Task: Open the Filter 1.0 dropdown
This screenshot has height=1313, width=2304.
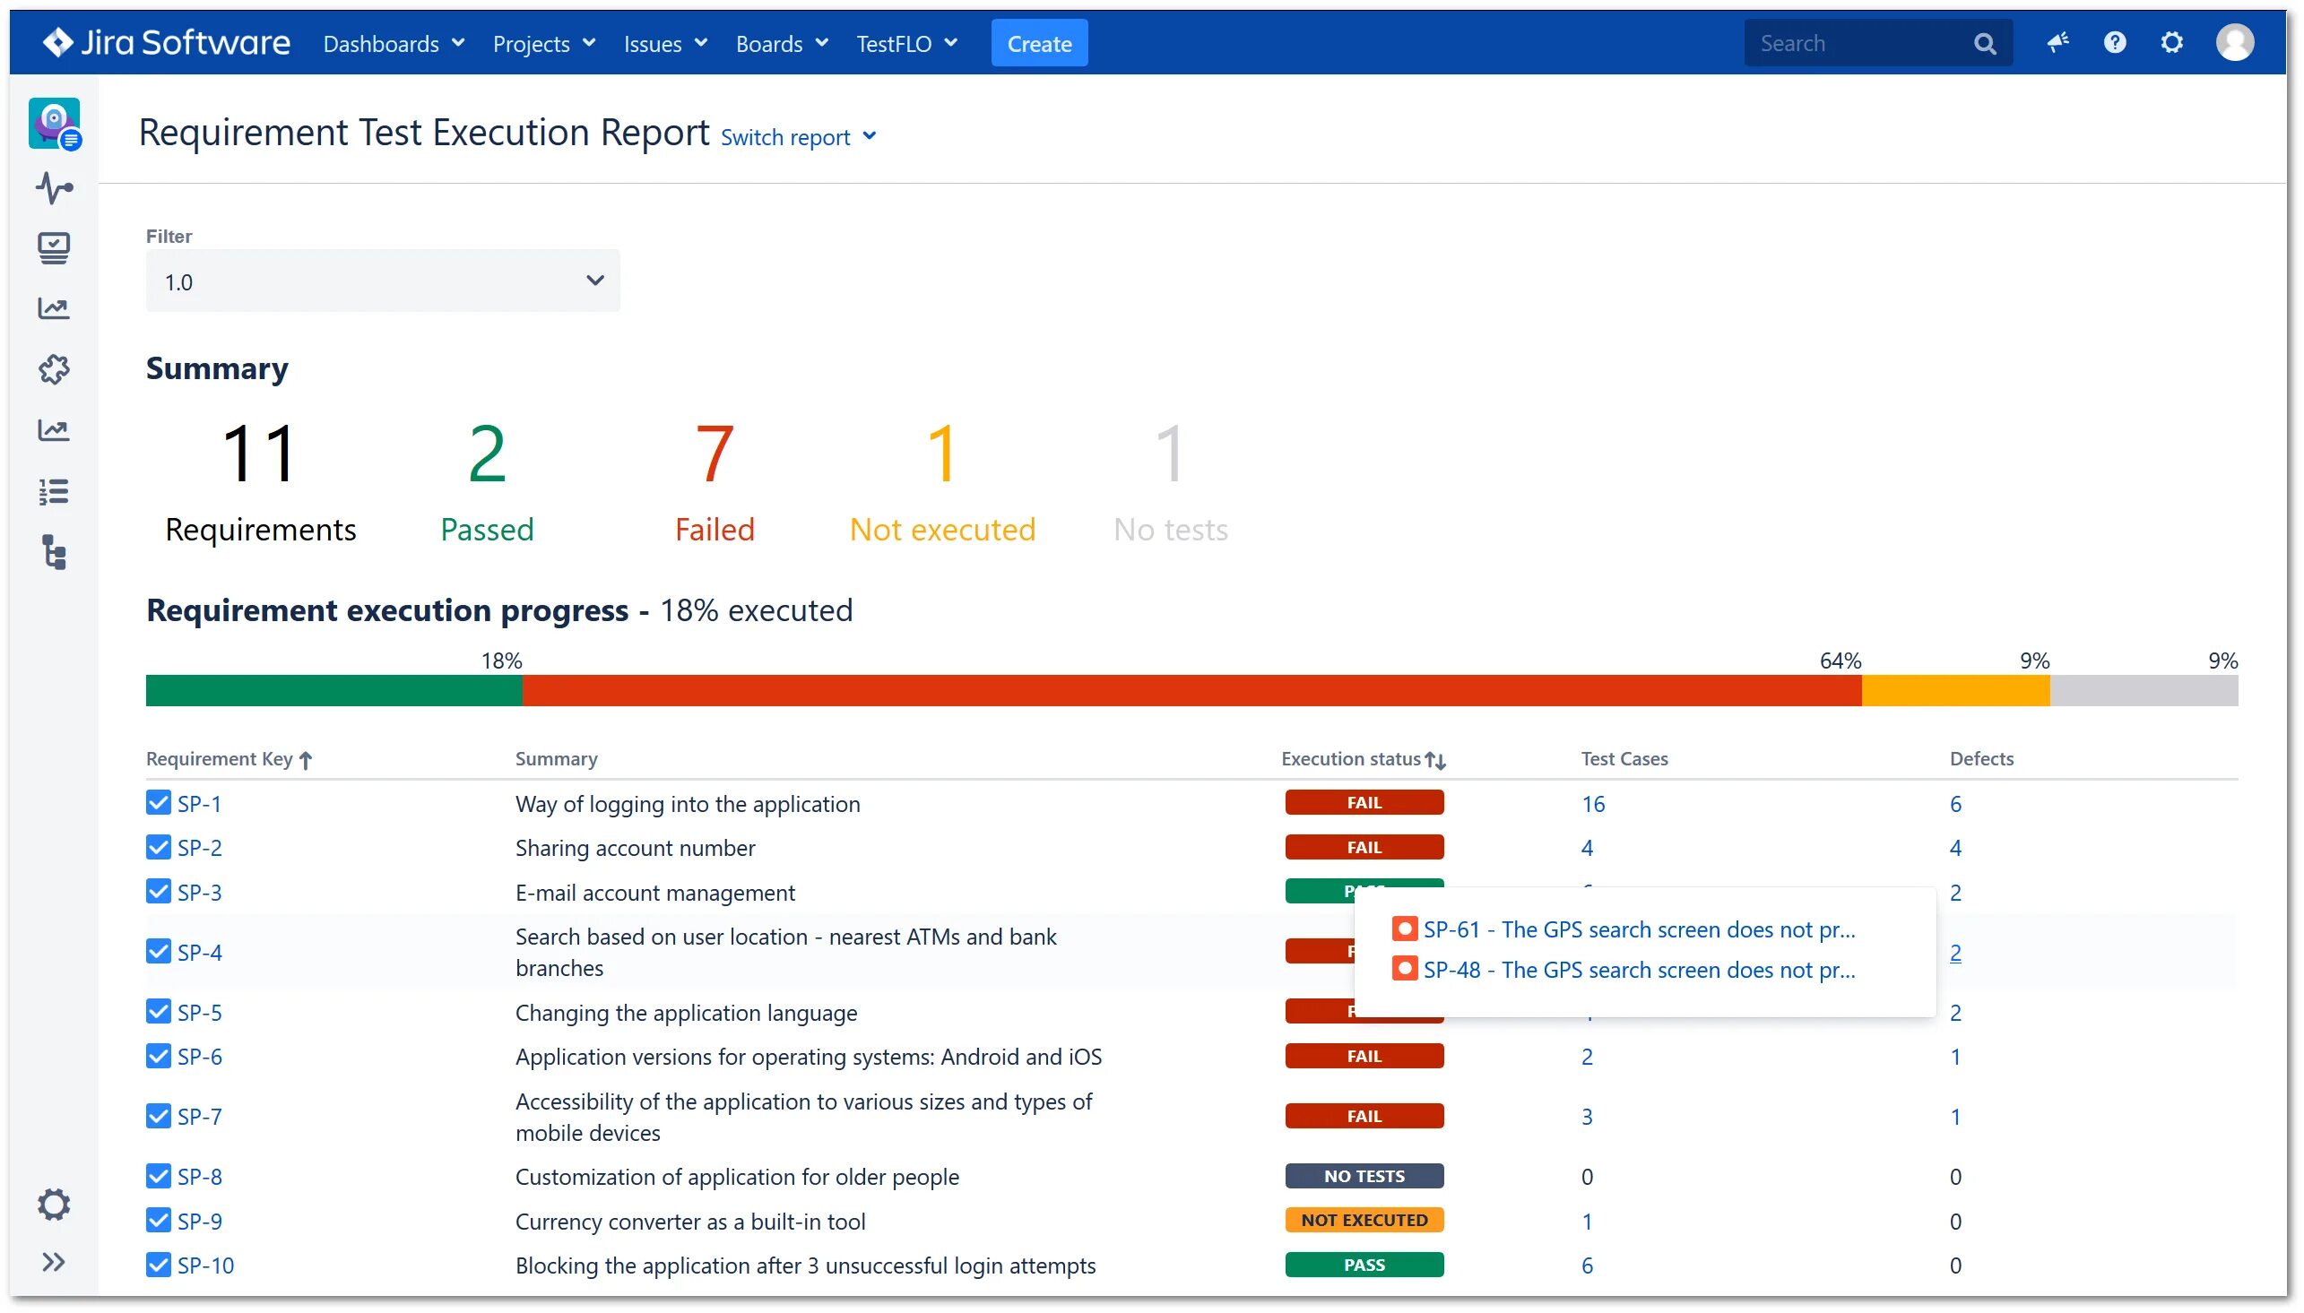Action: (382, 281)
